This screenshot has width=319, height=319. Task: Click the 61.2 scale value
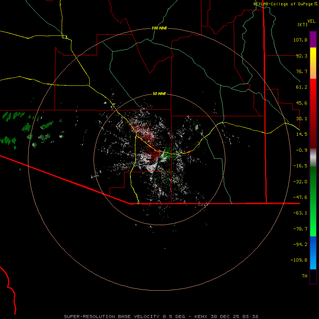302,87
